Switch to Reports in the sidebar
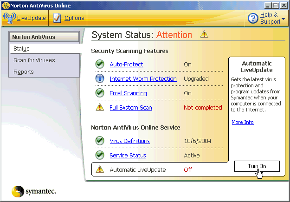Screen dimensions: 290x202 pyautogui.click(x=24, y=72)
